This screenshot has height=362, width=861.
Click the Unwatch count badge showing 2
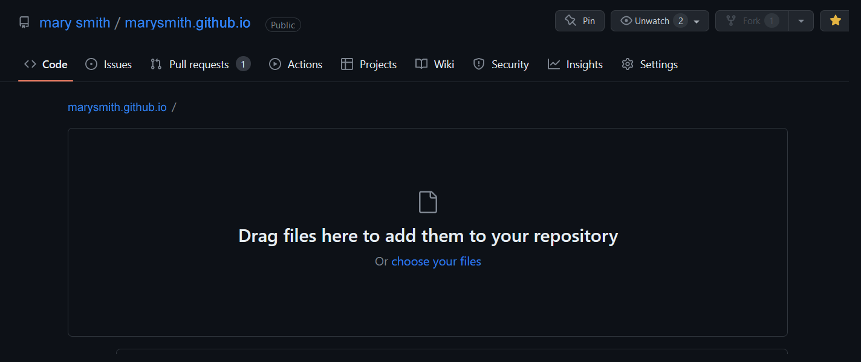(x=680, y=21)
